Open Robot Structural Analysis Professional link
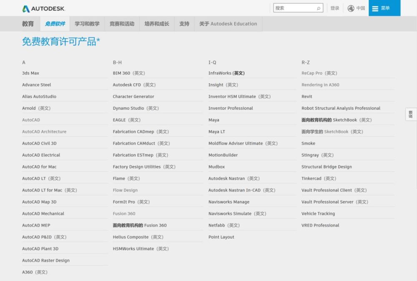This screenshot has height=281, width=417. [x=341, y=108]
